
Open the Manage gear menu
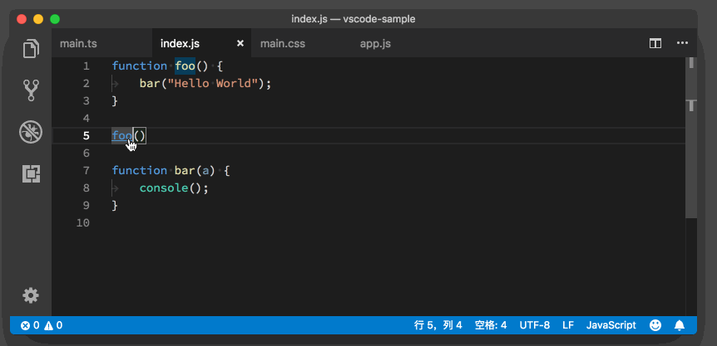(x=31, y=295)
